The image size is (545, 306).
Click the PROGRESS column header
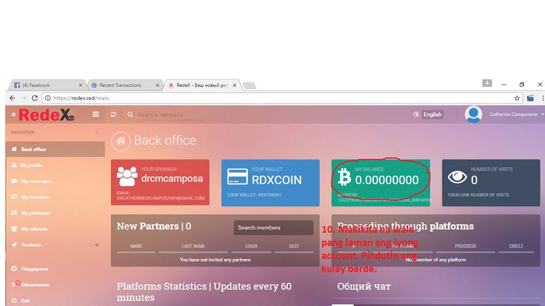click(x=466, y=246)
